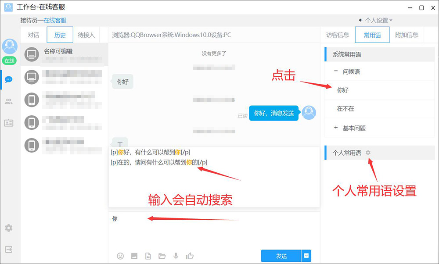
Task: Select the 在不在 quick phrase
Action: [345, 109]
